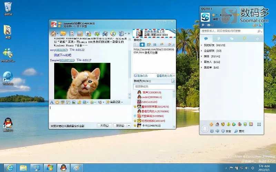This screenshot has width=276, height=172.
Task: Open the group tools wrench icon
Action: pos(105,33)
